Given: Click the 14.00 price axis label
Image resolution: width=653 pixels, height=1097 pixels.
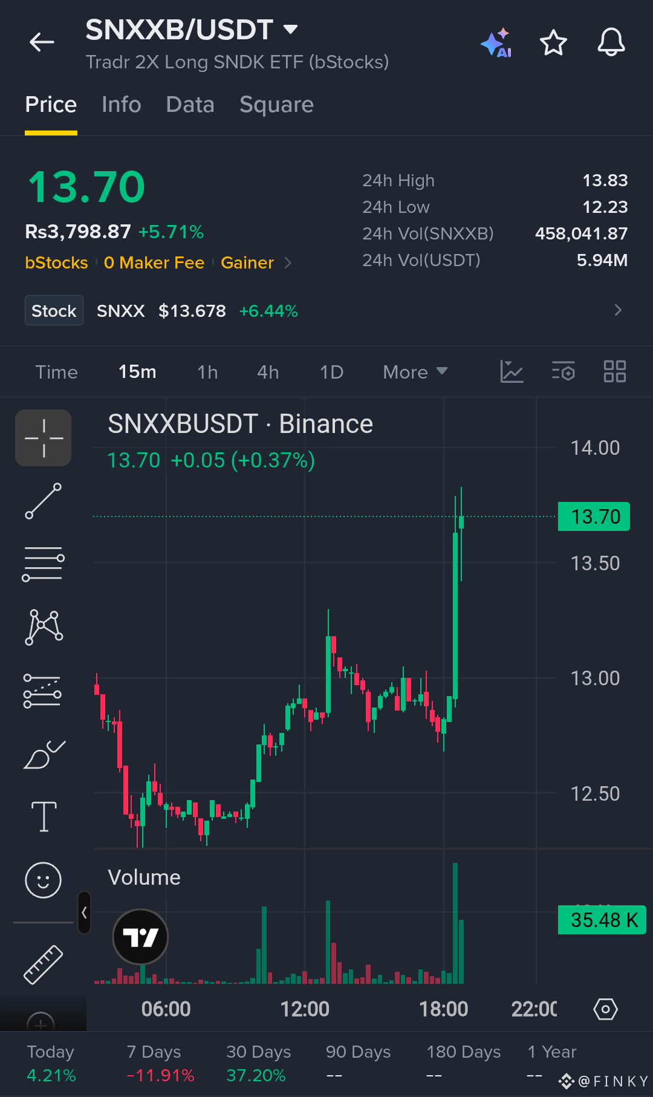Looking at the screenshot, I should (x=595, y=448).
